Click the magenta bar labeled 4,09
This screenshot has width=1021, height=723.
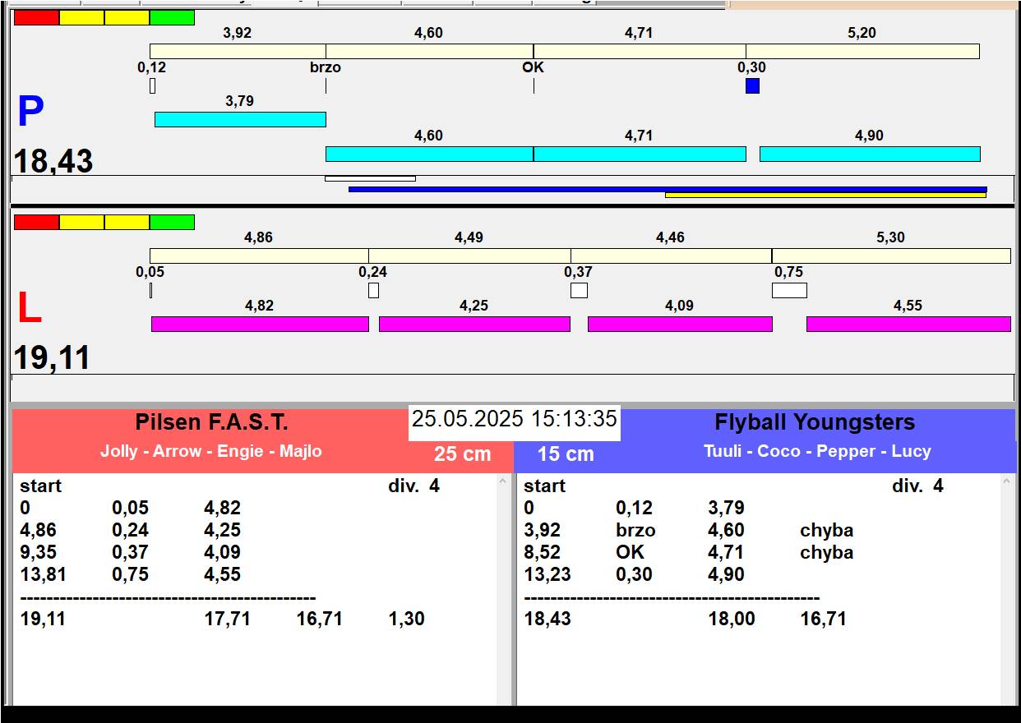[680, 324]
